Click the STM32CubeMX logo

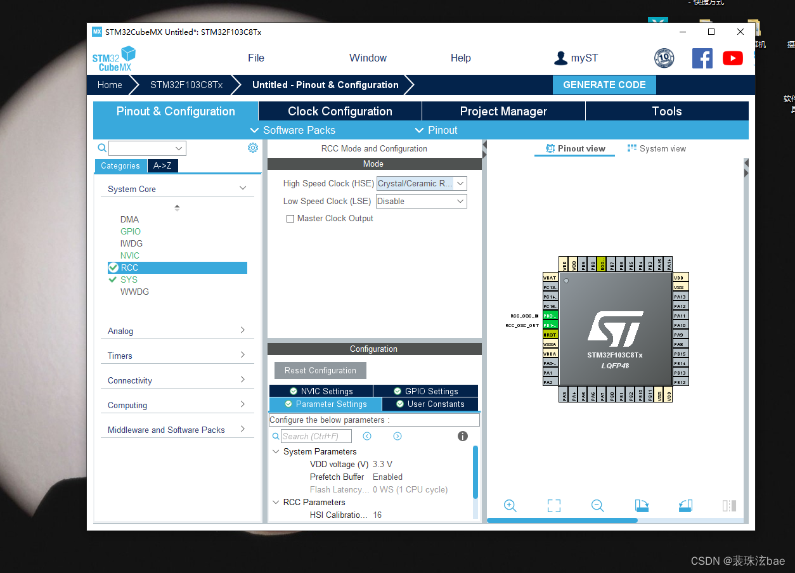(114, 58)
